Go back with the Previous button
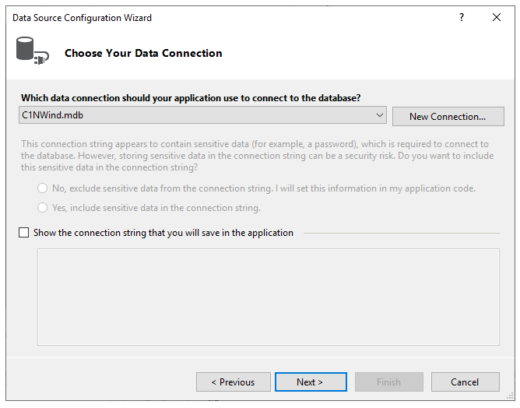520x408 pixels. [234, 382]
